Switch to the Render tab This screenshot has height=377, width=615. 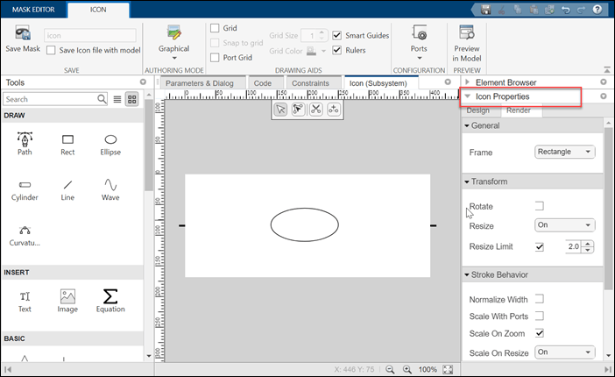click(x=519, y=110)
